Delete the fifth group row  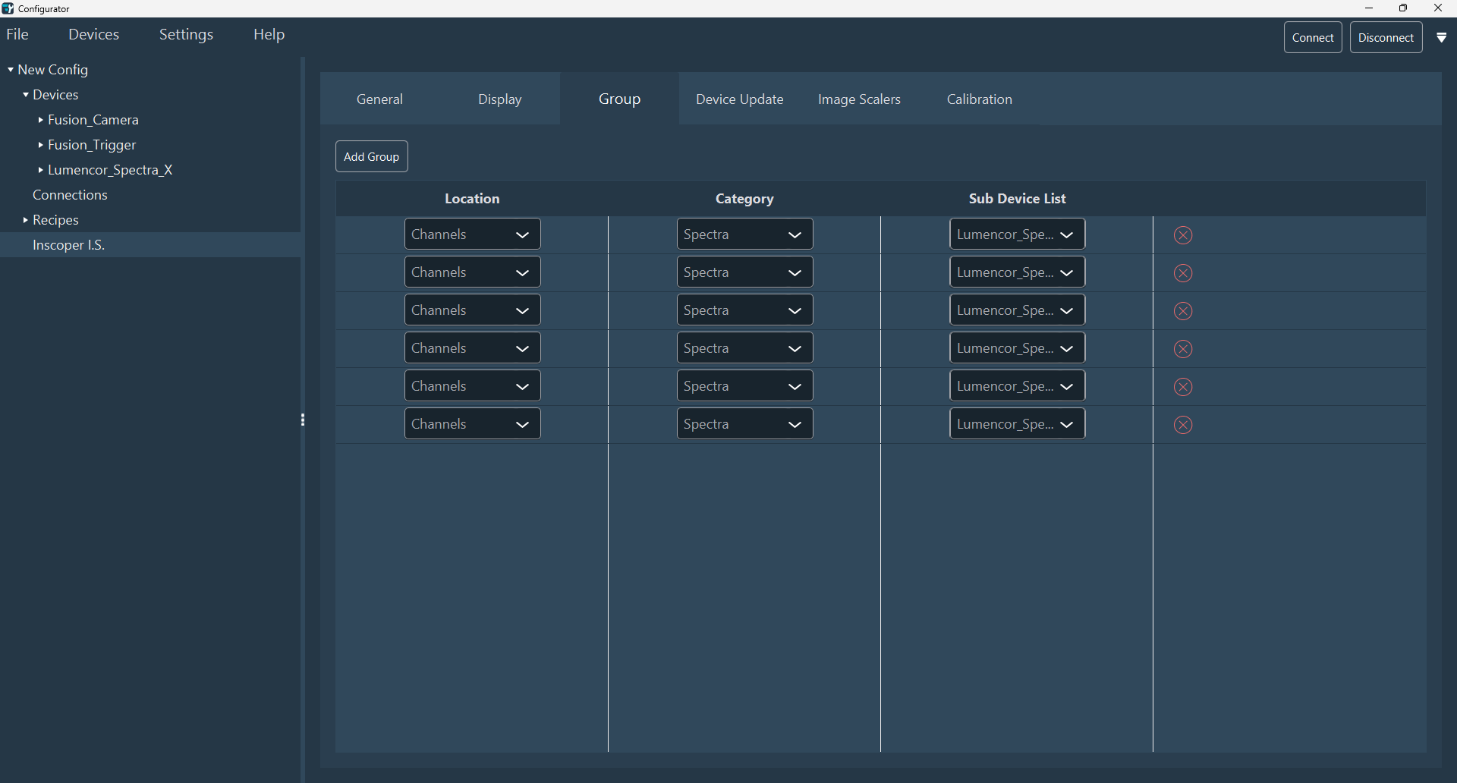click(1182, 387)
